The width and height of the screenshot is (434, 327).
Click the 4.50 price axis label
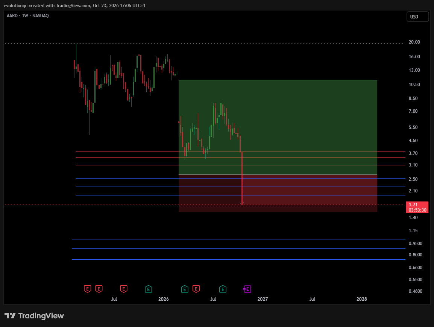click(413, 141)
